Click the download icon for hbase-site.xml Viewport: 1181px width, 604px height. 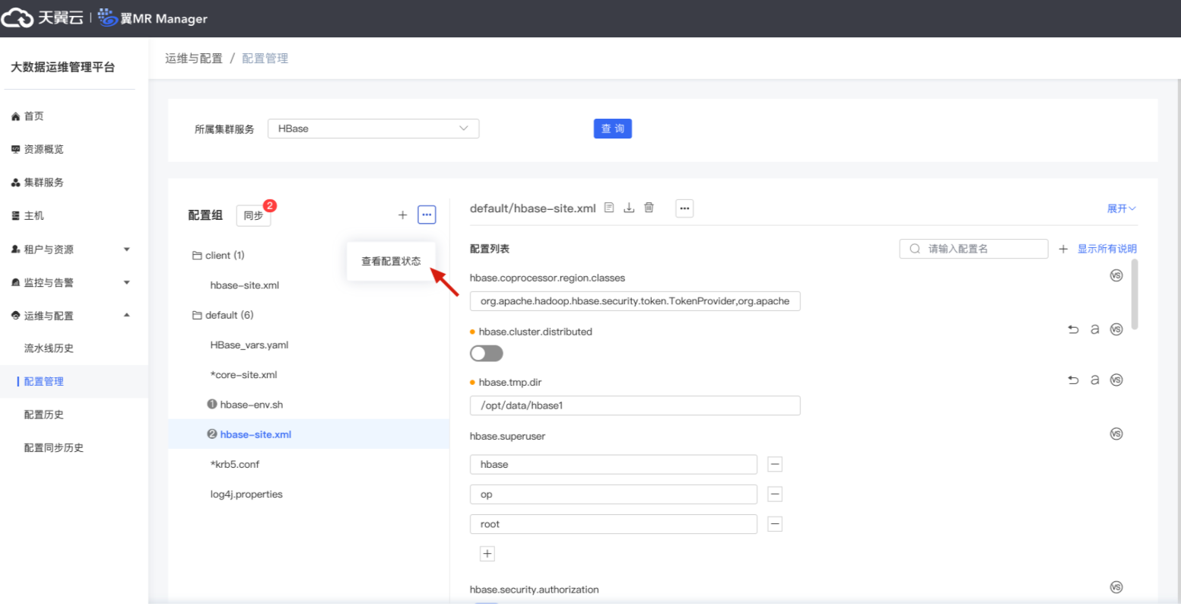tap(629, 208)
